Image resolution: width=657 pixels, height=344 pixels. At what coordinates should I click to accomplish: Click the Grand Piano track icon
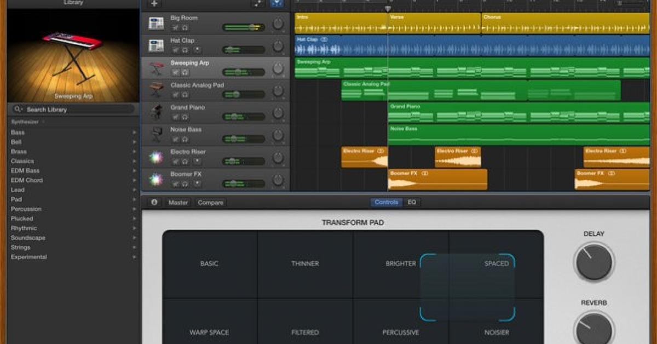coord(157,112)
